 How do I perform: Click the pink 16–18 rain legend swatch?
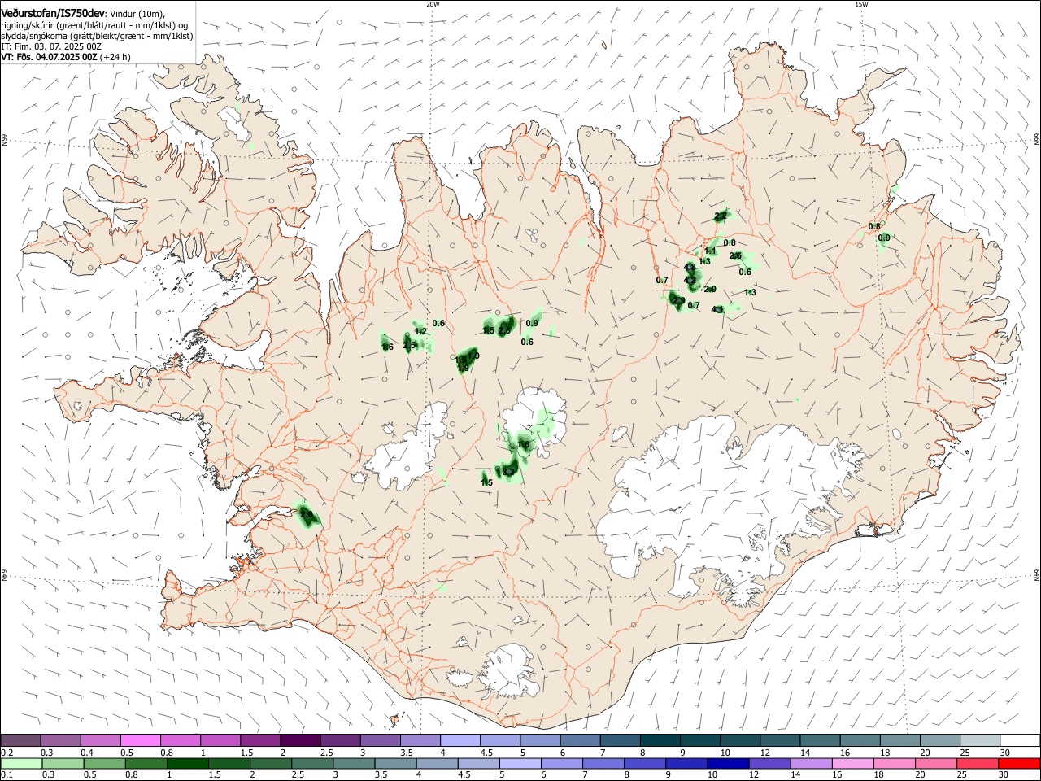853,763
